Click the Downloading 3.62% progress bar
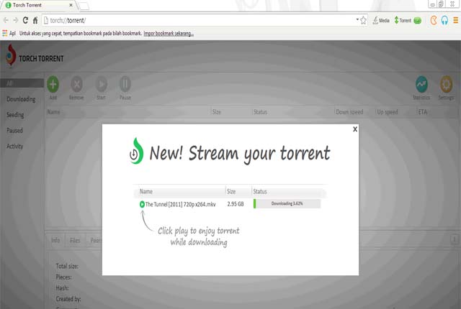461x309 pixels. [x=287, y=204]
